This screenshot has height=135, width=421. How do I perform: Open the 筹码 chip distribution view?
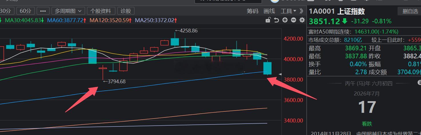tap(252, 11)
